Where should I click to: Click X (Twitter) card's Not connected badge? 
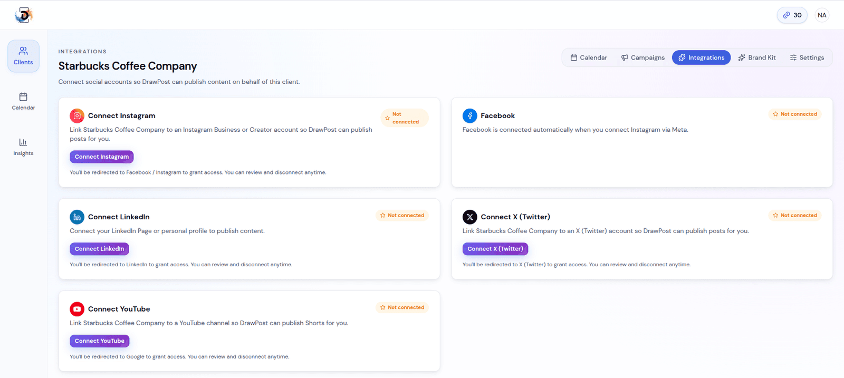click(795, 215)
